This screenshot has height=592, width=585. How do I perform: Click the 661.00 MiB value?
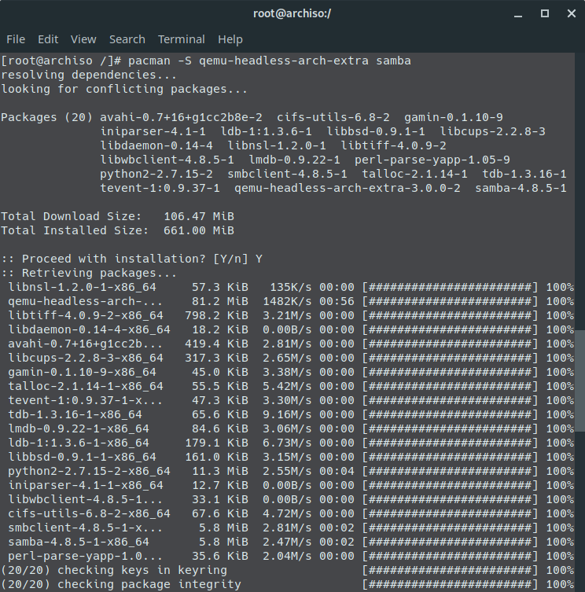click(x=199, y=230)
